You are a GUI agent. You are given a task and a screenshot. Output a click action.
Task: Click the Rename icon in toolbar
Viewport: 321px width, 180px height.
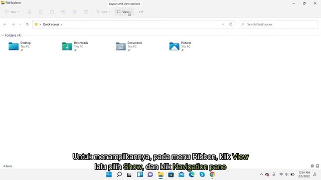pos(64,12)
